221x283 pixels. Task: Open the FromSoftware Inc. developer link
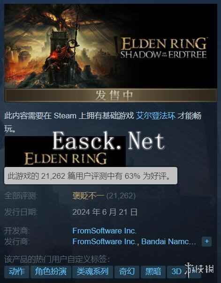click(104, 231)
